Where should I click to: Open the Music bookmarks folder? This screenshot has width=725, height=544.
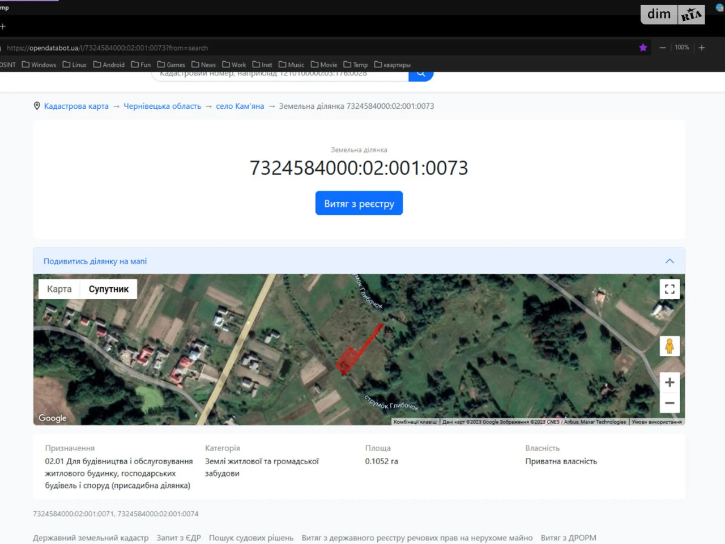pyautogui.click(x=292, y=65)
